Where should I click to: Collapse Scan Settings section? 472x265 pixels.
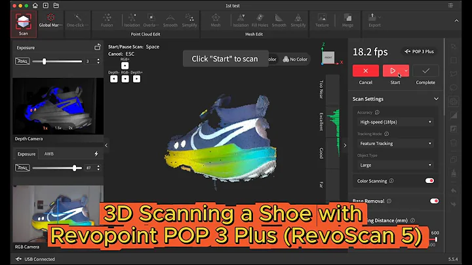point(436,99)
